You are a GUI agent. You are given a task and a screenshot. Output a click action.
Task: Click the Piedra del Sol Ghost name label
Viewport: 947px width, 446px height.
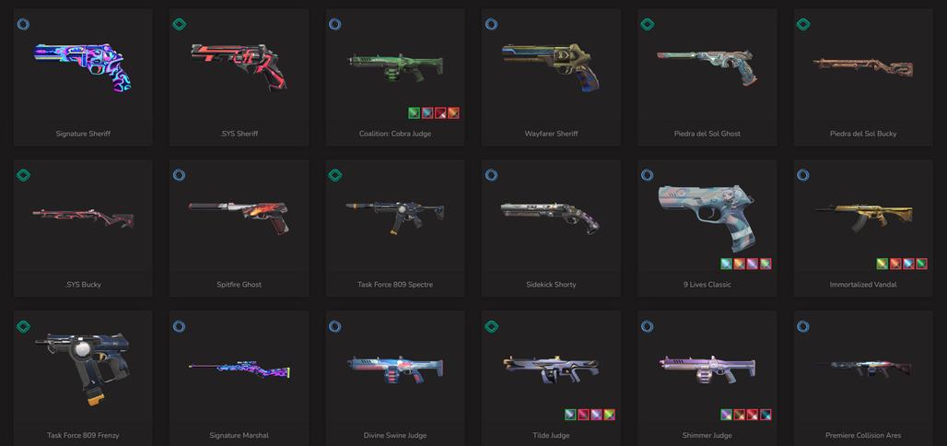(707, 134)
